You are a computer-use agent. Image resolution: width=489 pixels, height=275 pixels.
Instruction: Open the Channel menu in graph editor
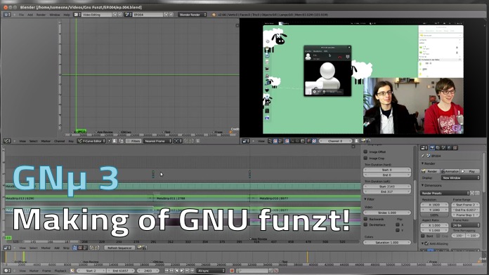click(x=59, y=141)
